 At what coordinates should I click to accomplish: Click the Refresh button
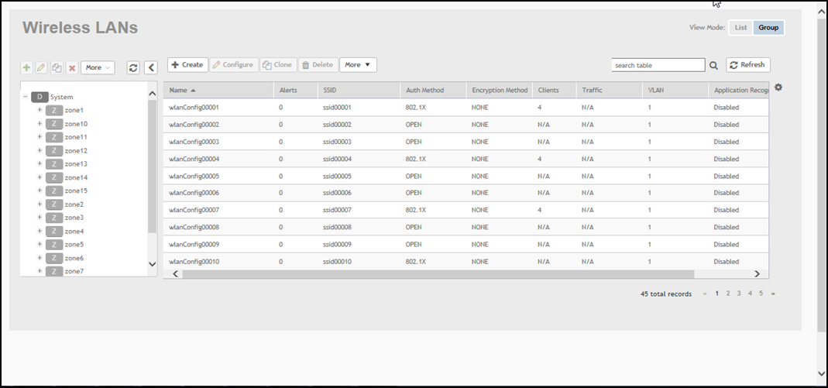coord(747,65)
